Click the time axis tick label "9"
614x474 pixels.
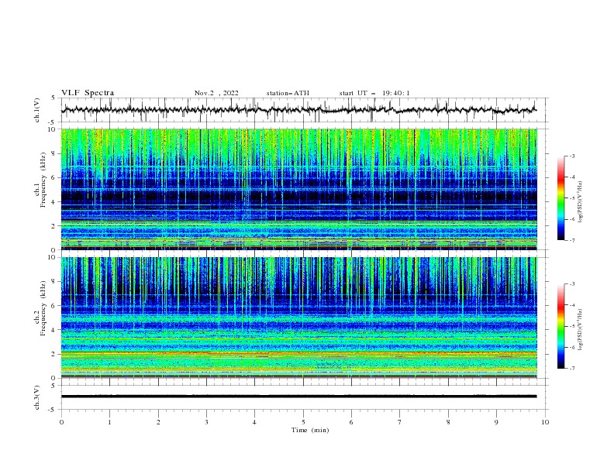pyautogui.click(x=496, y=422)
